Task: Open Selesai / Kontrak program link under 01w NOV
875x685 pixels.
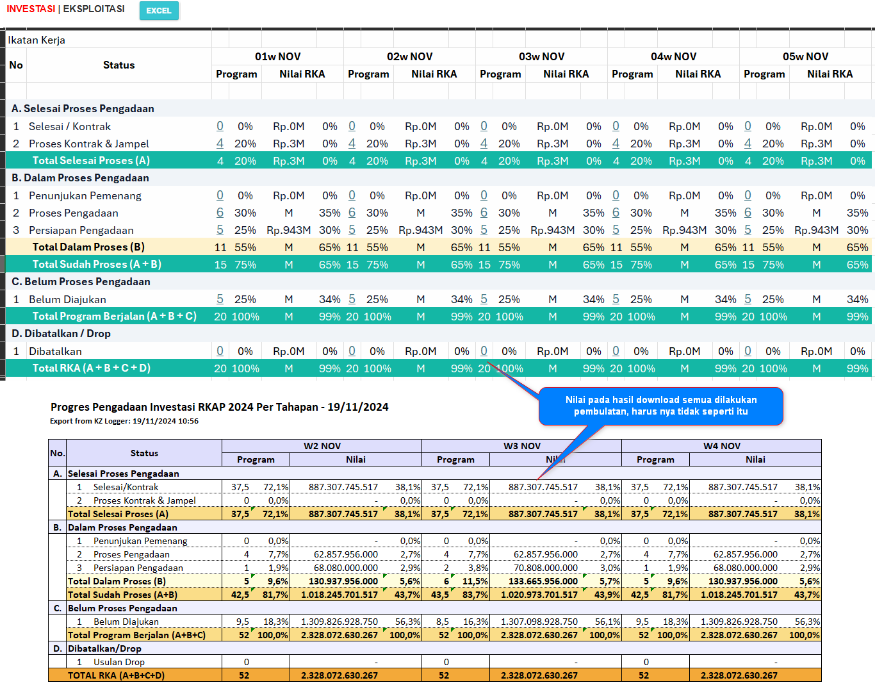Action: pyautogui.click(x=220, y=126)
